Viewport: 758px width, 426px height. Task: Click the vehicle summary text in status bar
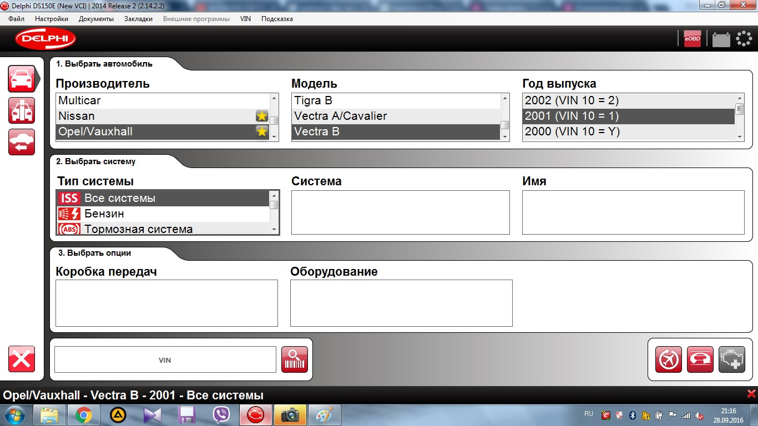[133, 395]
